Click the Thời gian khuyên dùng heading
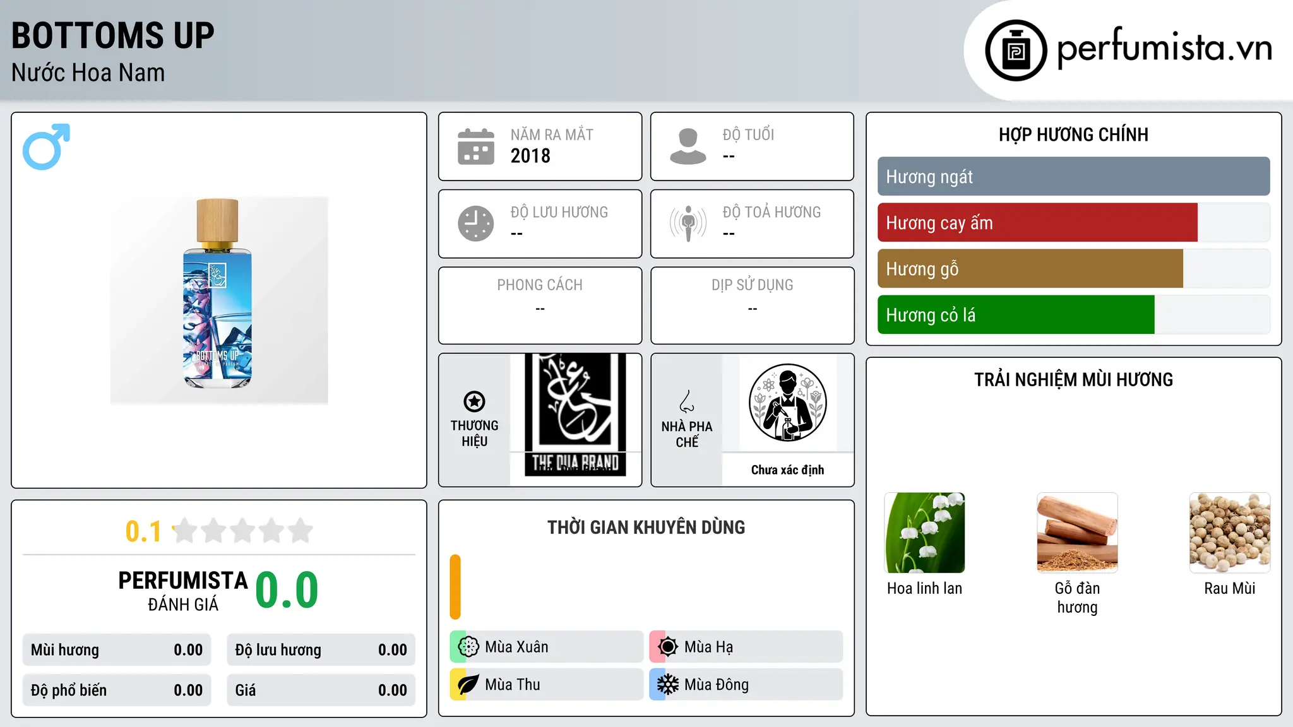 point(646,527)
